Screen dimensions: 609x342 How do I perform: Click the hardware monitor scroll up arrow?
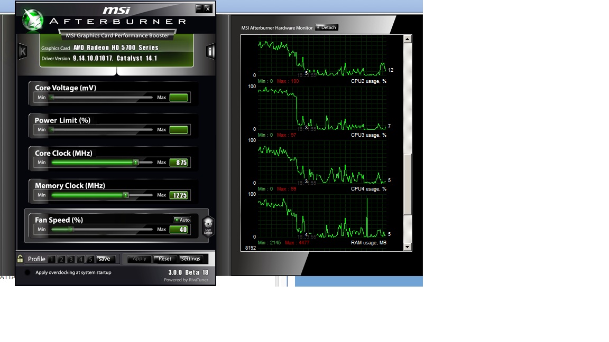point(408,39)
